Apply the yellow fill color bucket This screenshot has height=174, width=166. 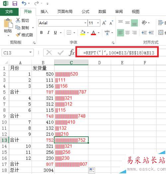(x=83, y=33)
